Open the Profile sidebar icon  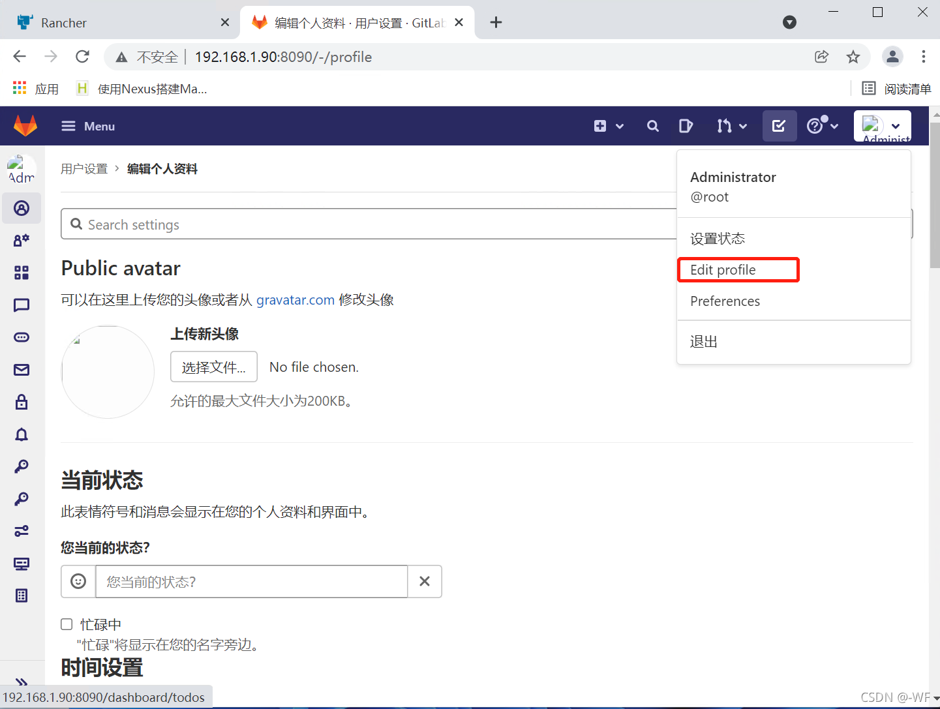[22, 208]
